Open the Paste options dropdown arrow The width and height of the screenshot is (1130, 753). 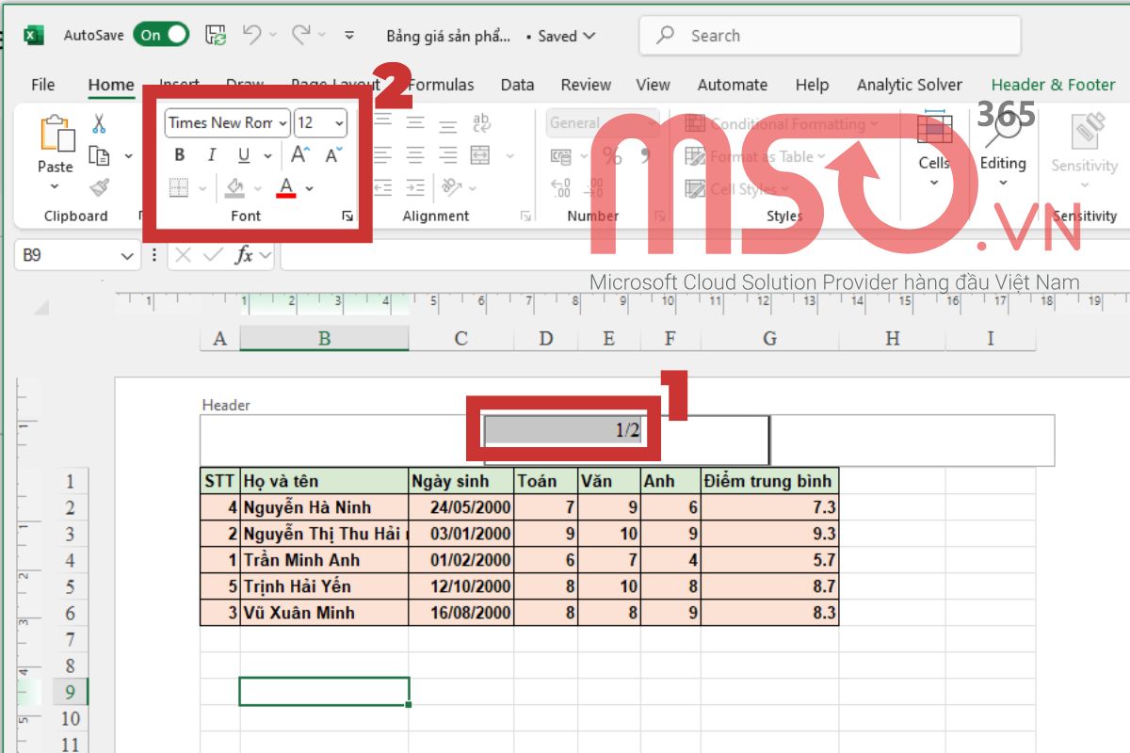click(55, 186)
